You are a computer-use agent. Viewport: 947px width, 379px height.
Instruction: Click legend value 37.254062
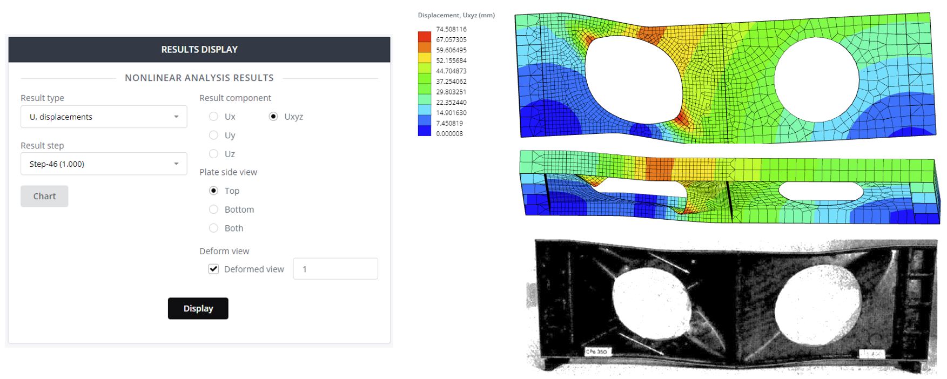coord(451,82)
